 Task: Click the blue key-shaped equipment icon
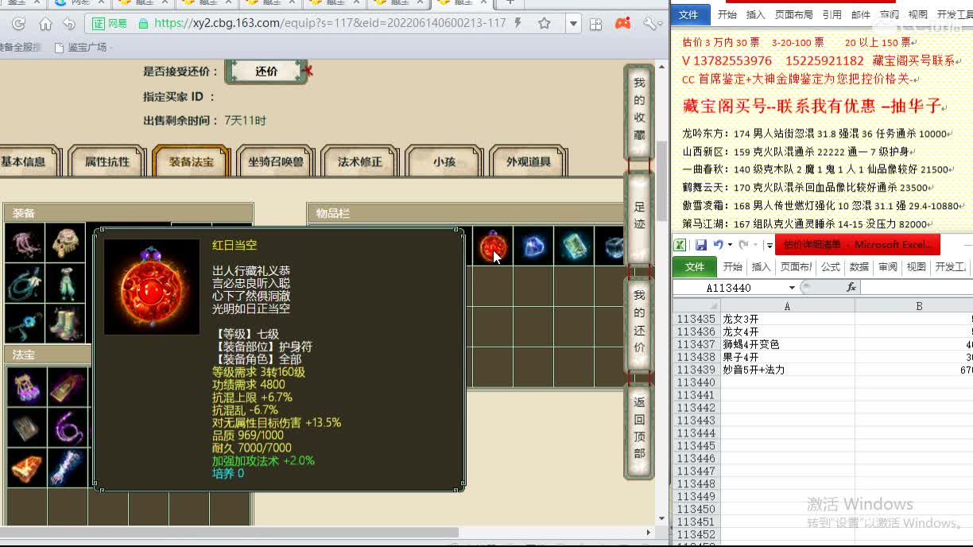(25, 324)
